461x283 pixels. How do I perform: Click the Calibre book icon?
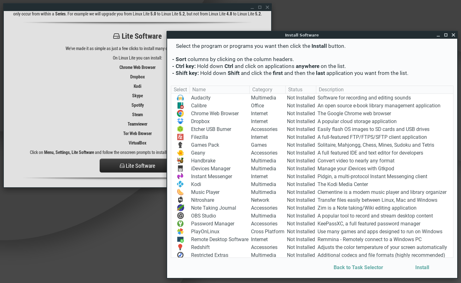point(180,105)
